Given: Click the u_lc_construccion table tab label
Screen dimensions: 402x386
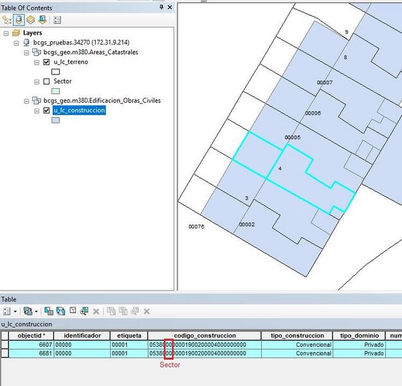Looking at the screenshot, I should (x=26, y=324).
